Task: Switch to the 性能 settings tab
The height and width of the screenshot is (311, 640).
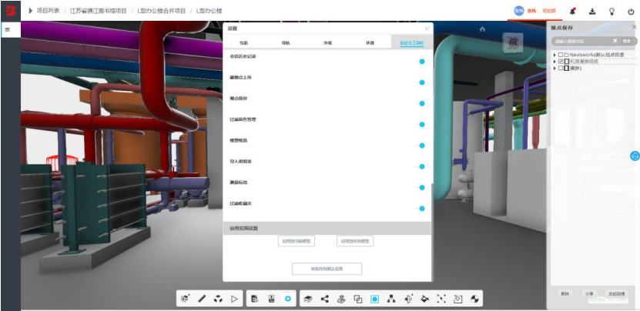Action: click(x=243, y=42)
